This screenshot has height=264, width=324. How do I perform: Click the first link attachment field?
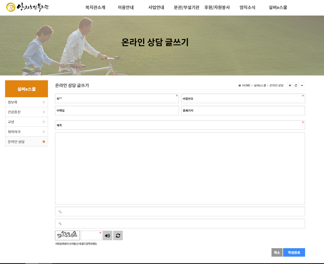(180, 211)
